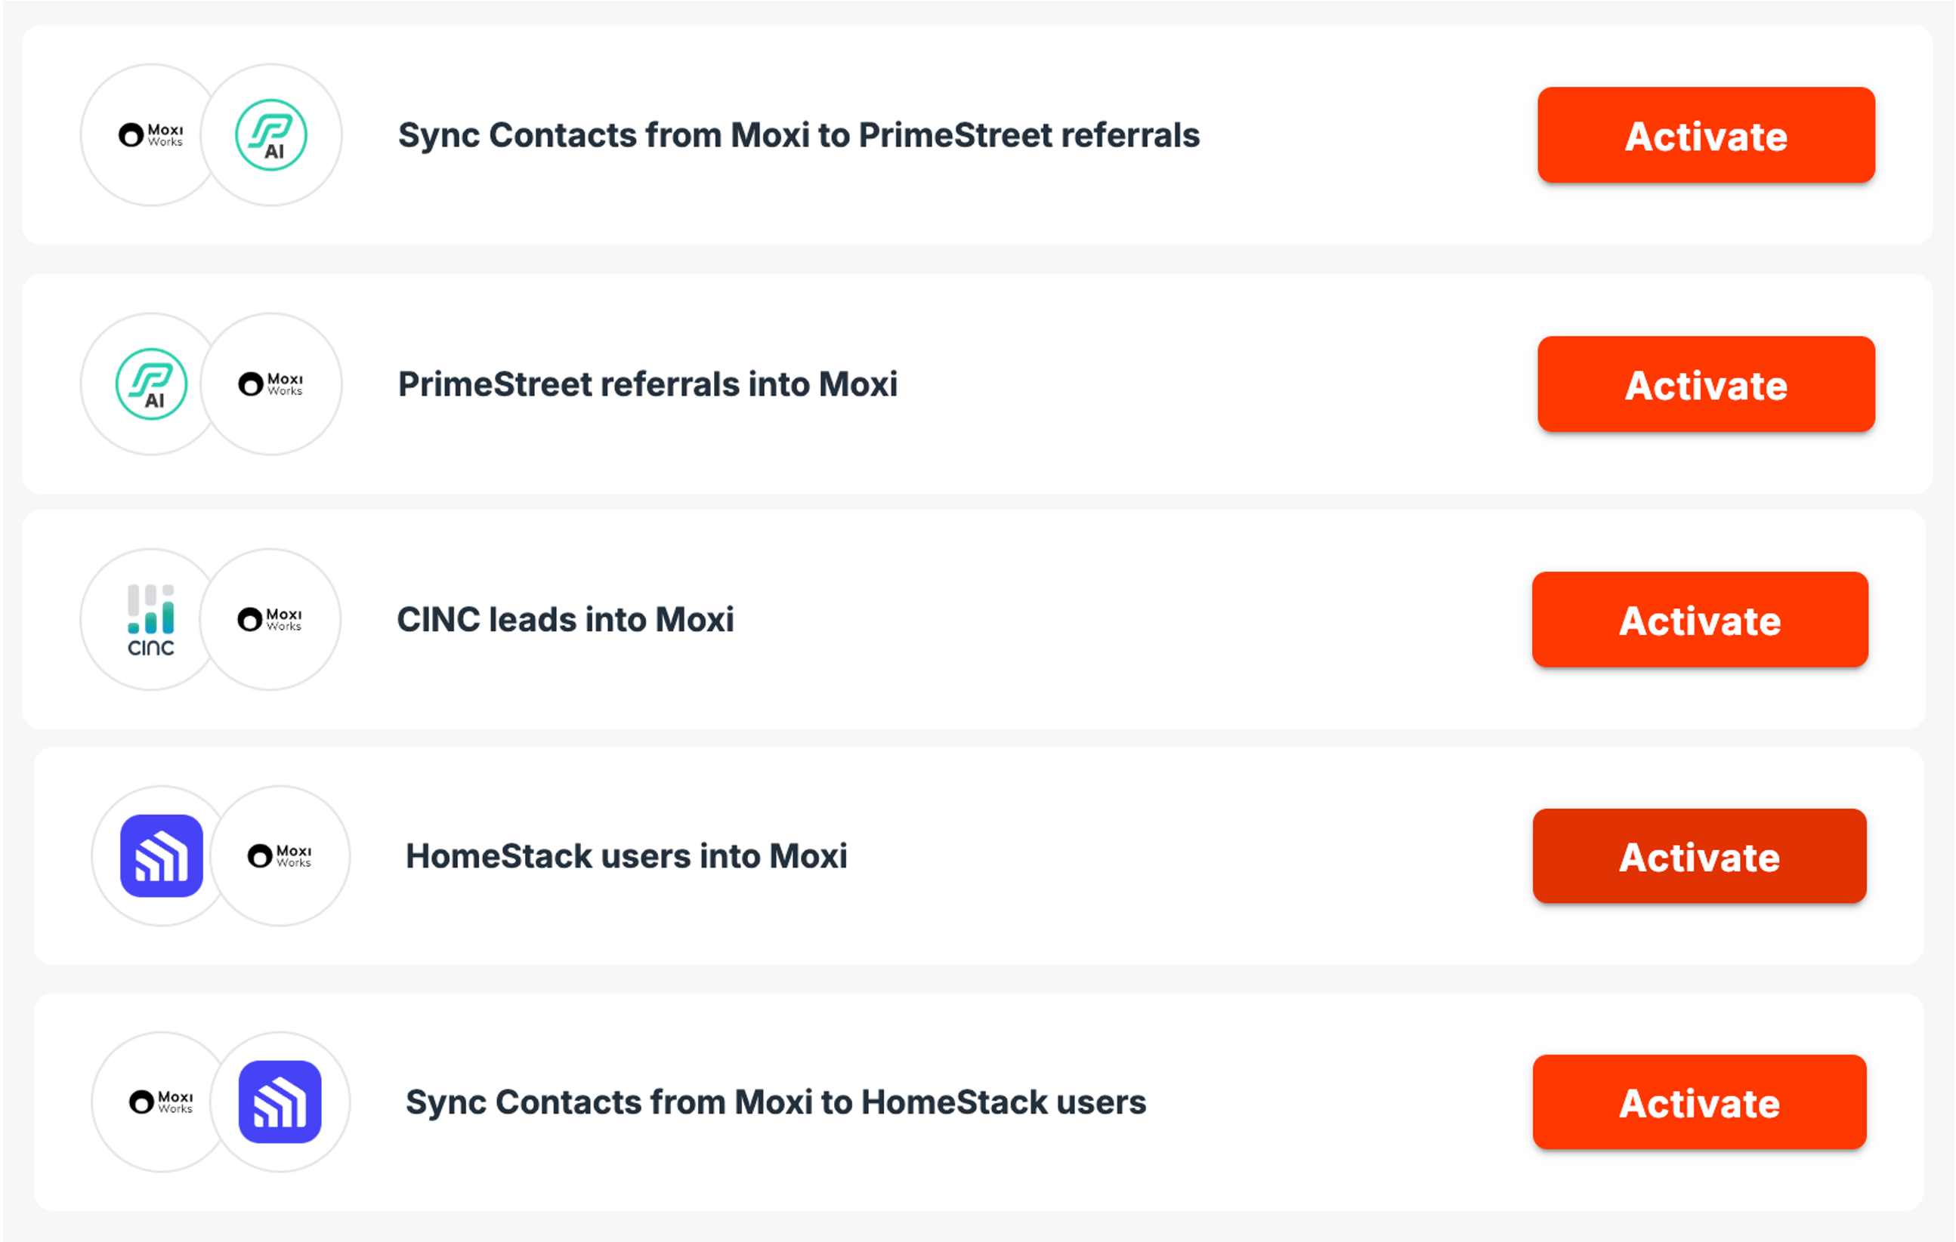
Task: Open 'HomeStack users into Moxi' title
Action: pos(626,855)
